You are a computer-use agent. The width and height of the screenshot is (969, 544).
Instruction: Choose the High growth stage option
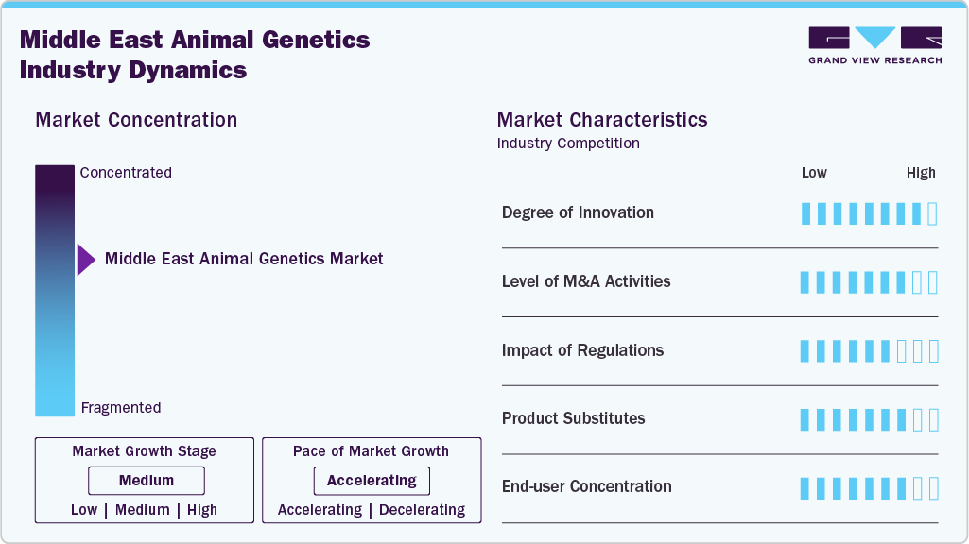click(202, 510)
